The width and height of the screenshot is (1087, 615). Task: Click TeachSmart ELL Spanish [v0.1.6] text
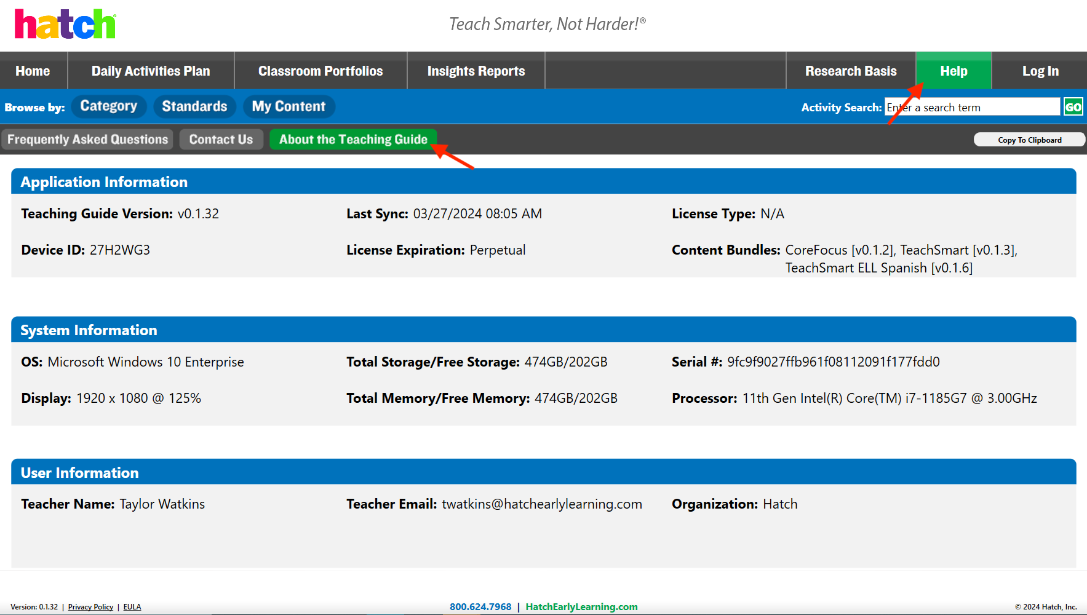878,268
